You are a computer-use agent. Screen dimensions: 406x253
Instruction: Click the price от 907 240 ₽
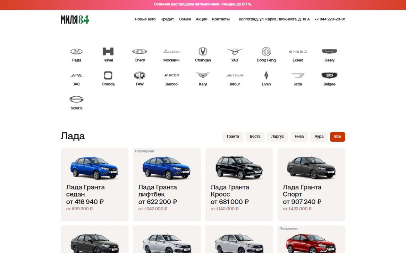coord(302,202)
